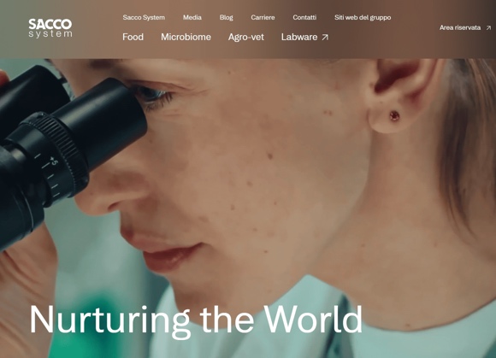Open the Agro-vet section

pyautogui.click(x=246, y=38)
